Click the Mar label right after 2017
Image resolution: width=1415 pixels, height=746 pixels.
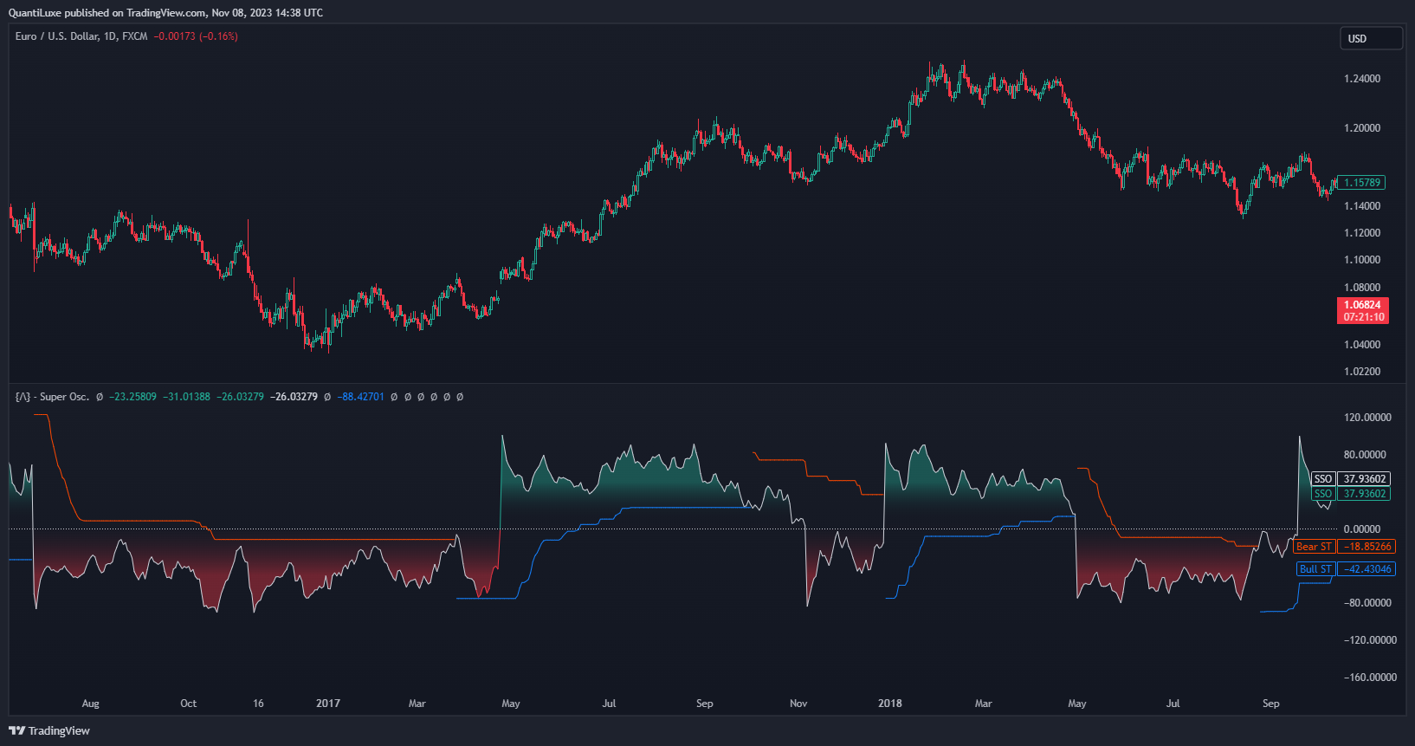point(417,704)
